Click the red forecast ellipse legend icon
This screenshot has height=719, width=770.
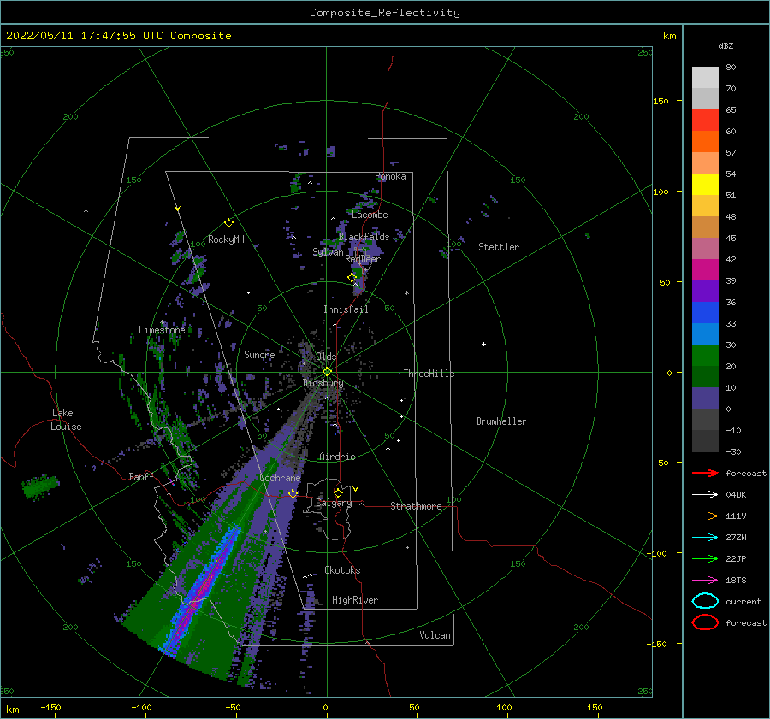pyautogui.click(x=705, y=622)
